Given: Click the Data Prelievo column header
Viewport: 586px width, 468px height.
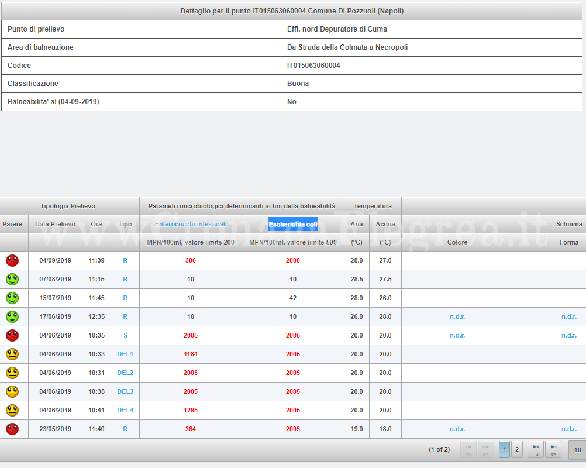Looking at the screenshot, I should (x=56, y=224).
